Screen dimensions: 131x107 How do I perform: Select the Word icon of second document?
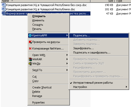click(x=4, y=9)
